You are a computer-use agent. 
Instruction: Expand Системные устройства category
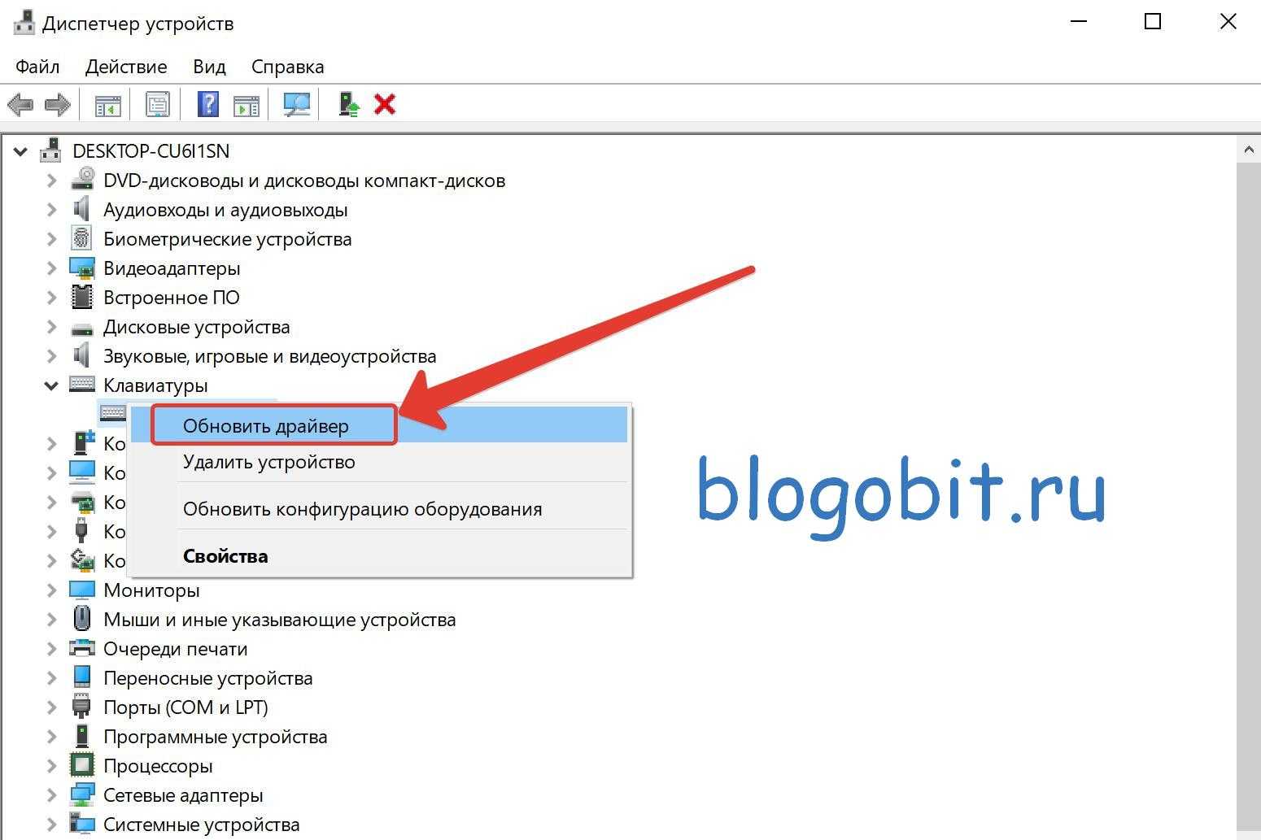coord(51,825)
